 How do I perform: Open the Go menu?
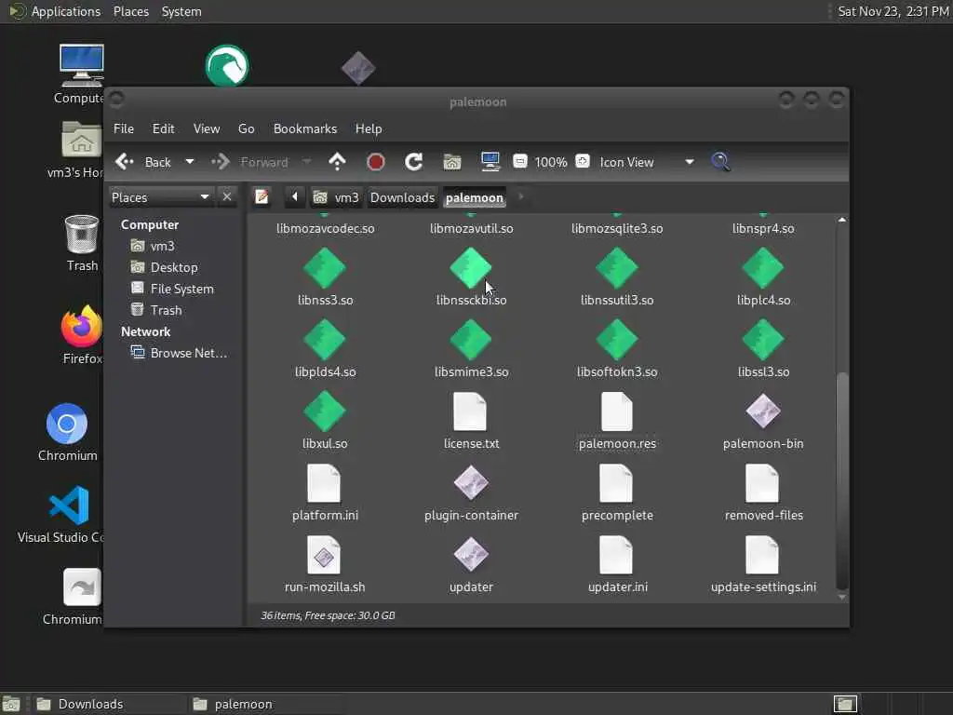(246, 128)
